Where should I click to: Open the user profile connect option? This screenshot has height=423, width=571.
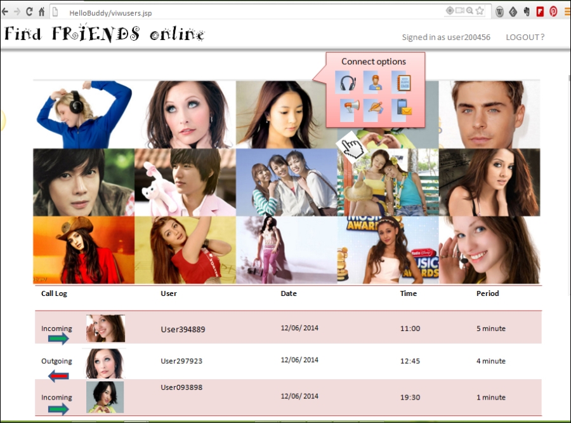coord(376,83)
